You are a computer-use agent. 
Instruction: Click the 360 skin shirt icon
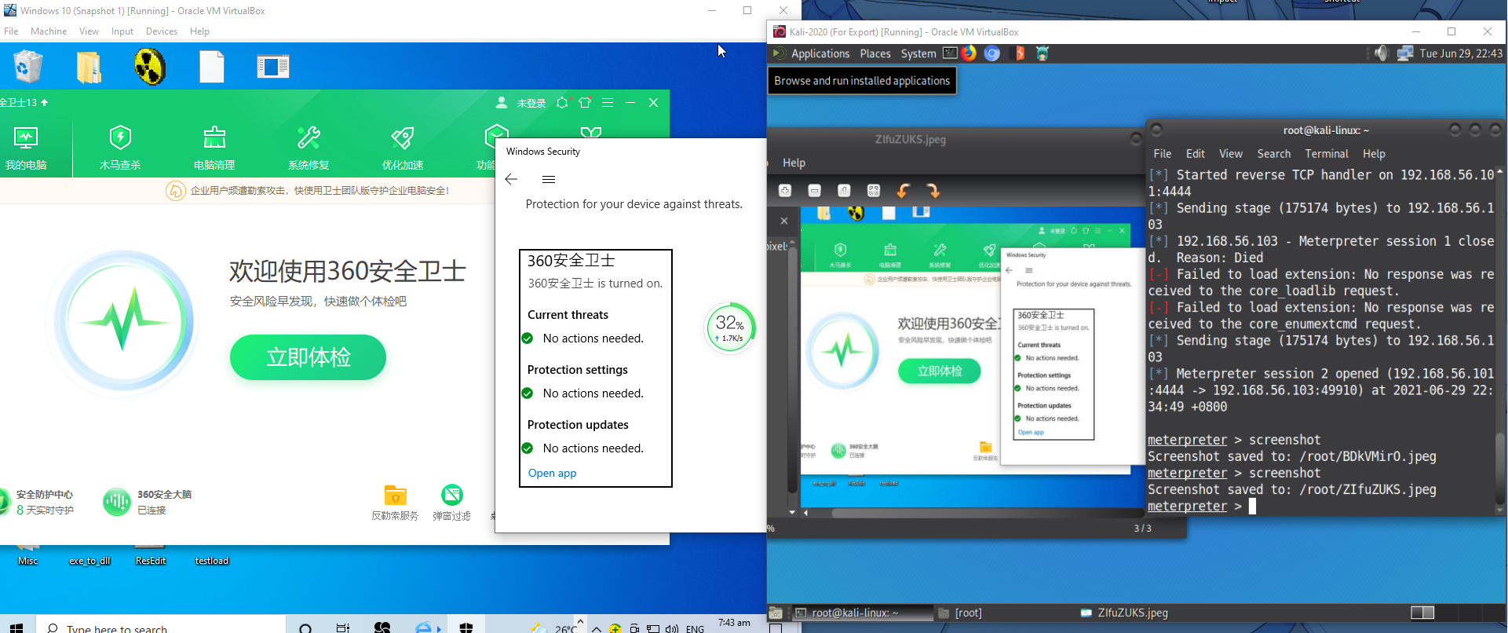(x=585, y=103)
